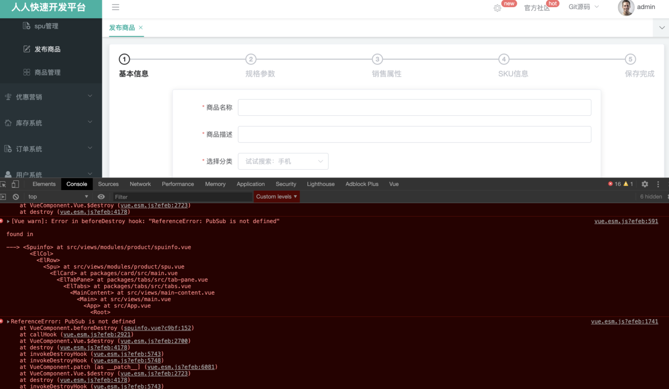Click step 1 基本信息 circle
The image size is (669, 389).
pos(124,59)
